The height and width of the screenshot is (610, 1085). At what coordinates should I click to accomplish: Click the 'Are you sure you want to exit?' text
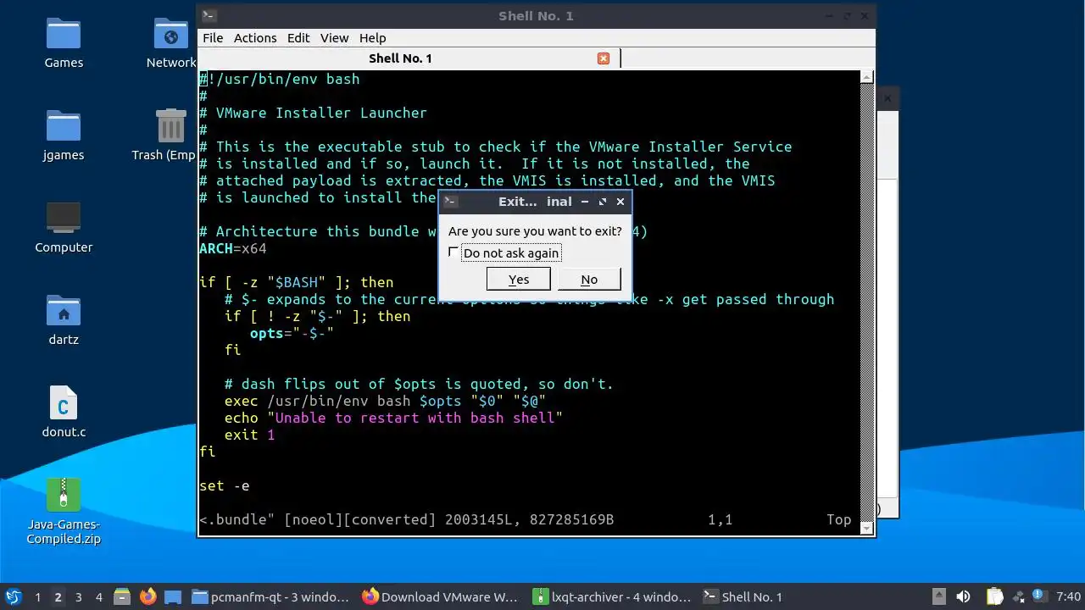(535, 231)
